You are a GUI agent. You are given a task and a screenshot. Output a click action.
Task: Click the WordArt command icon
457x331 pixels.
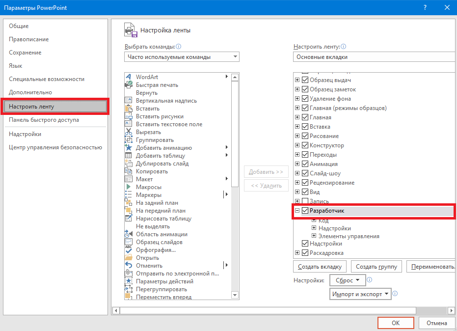tap(129, 77)
